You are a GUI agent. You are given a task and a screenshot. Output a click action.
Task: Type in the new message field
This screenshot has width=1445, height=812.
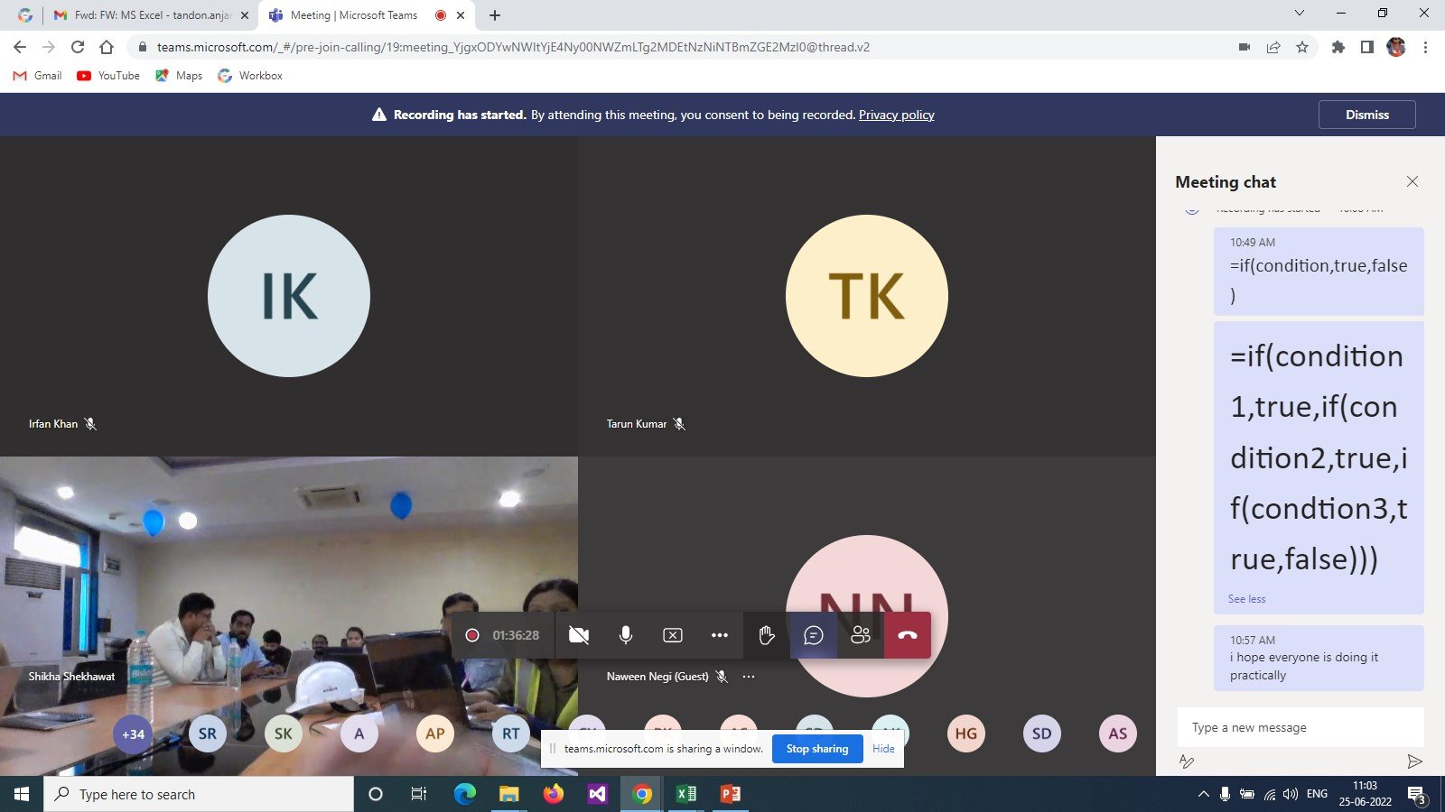1300,727
